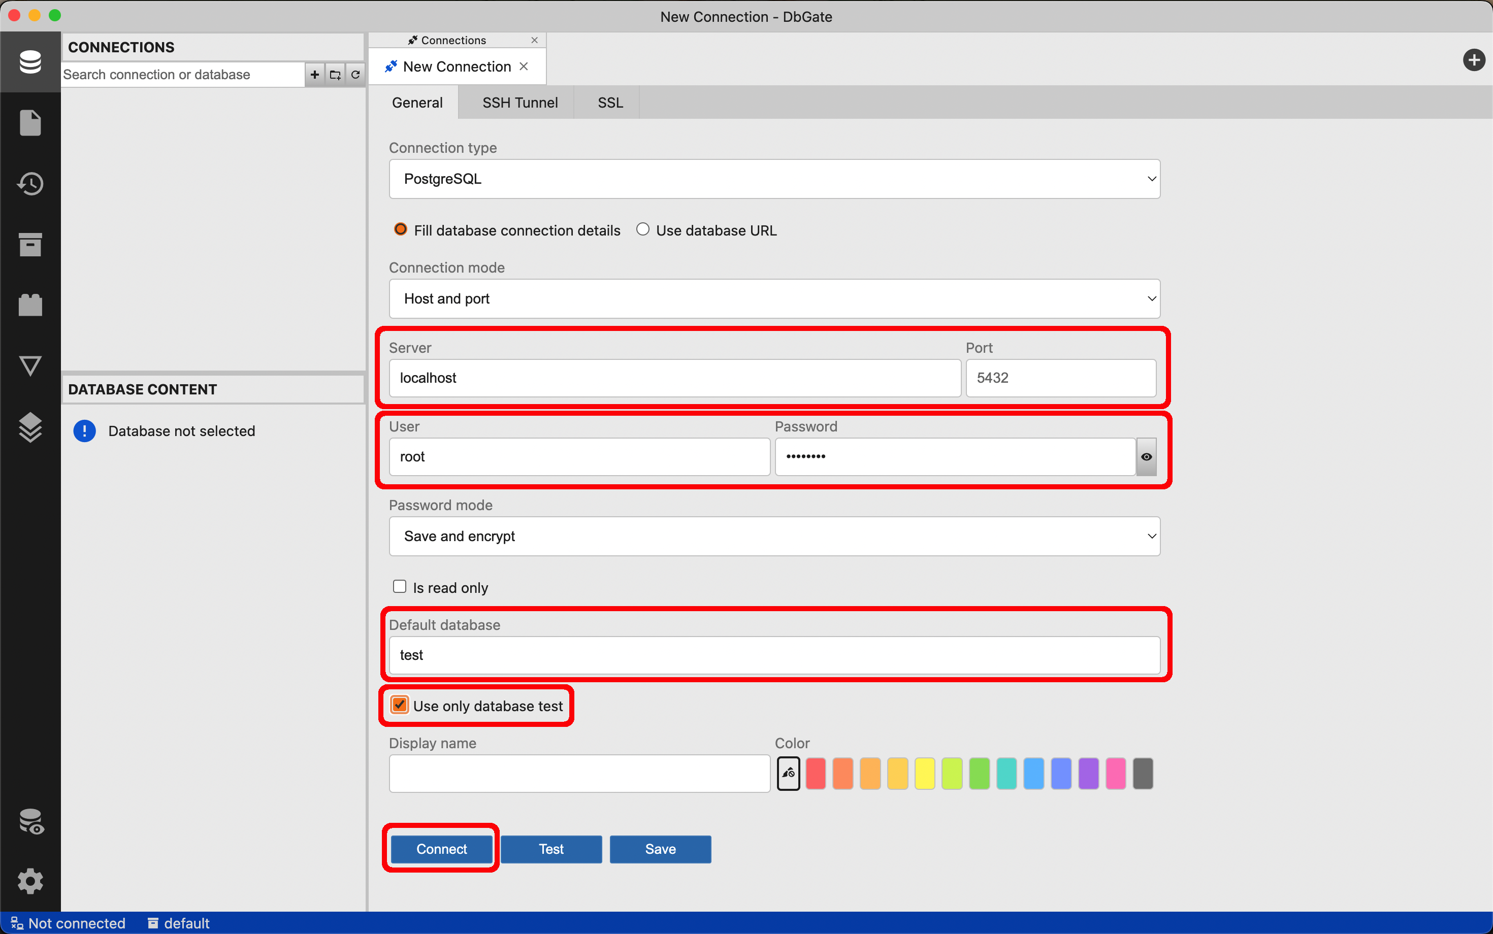1493x934 pixels.
Task: Open the Connection type dropdown
Action: 774,179
